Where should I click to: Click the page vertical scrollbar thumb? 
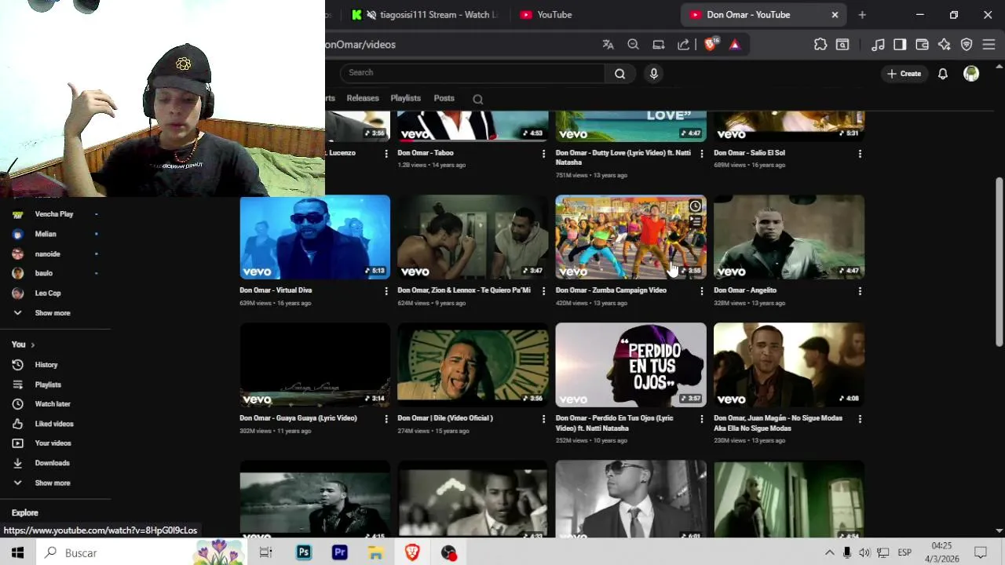click(1000, 261)
